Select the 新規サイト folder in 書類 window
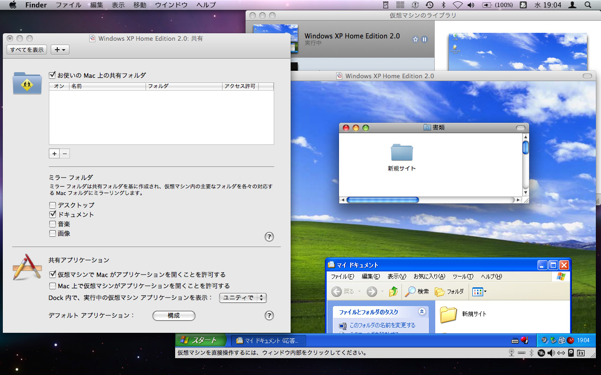Image resolution: width=601 pixels, height=375 pixels. coord(402,157)
